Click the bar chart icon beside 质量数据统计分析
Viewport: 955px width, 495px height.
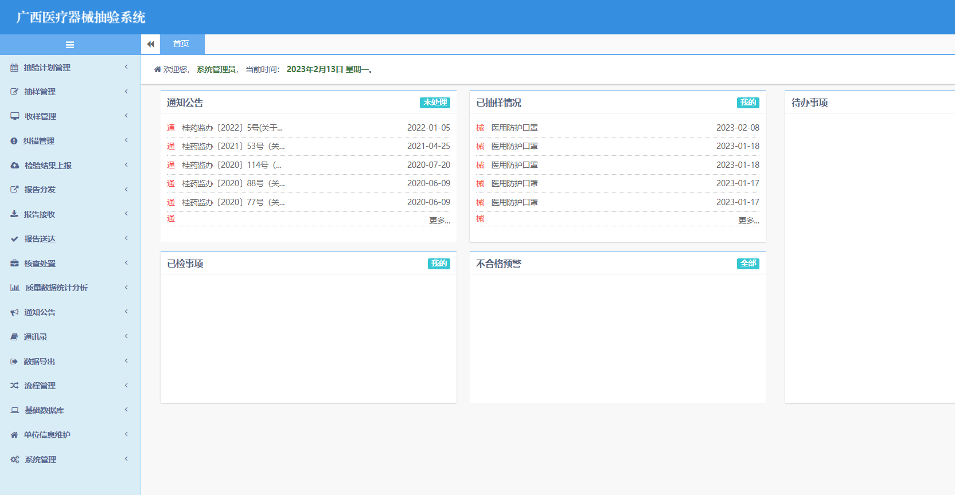pos(15,288)
